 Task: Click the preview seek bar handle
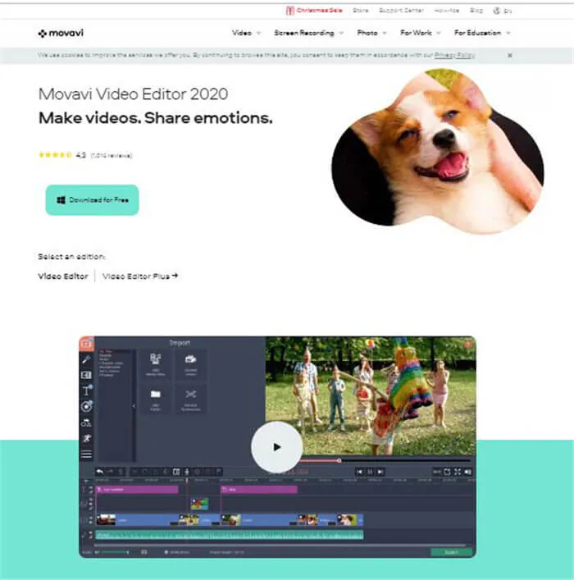tap(339, 460)
